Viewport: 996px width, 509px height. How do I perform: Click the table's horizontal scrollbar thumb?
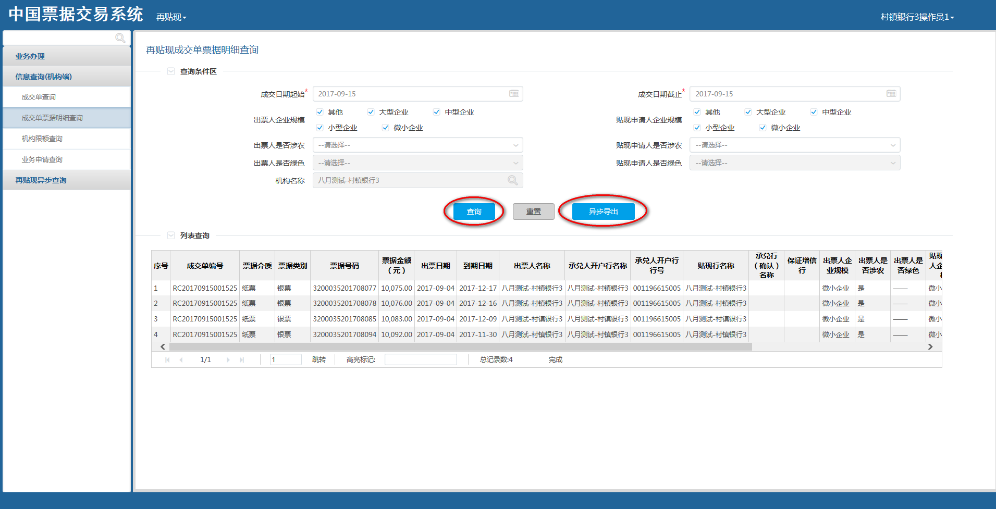click(461, 346)
